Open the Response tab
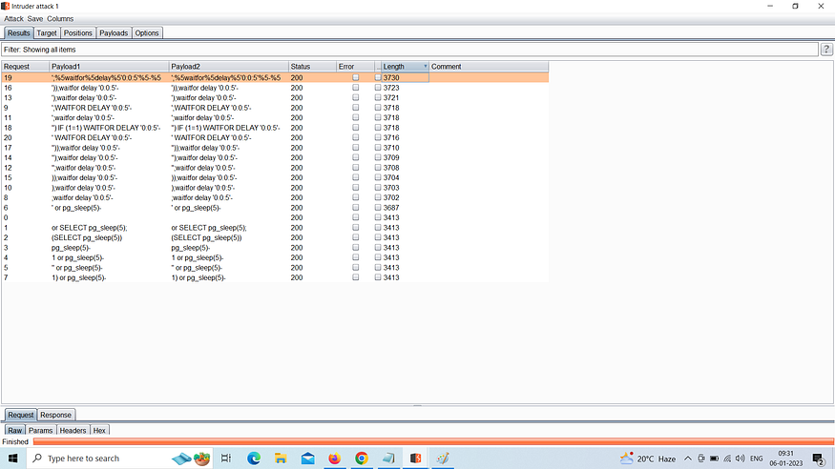Image resolution: width=835 pixels, height=469 pixels. 55,415
